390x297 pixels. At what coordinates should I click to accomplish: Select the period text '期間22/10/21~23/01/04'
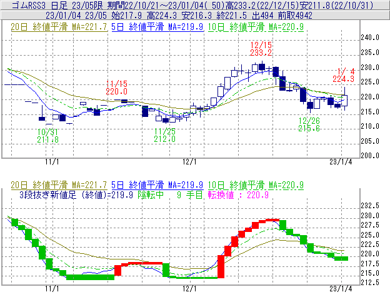coord(156,5)
